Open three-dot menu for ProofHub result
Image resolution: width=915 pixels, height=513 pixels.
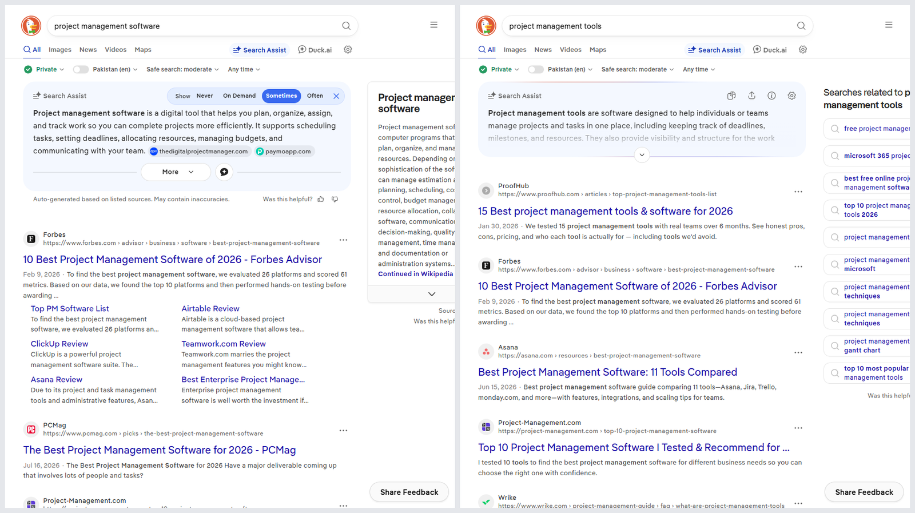click(x=798, y=192)
